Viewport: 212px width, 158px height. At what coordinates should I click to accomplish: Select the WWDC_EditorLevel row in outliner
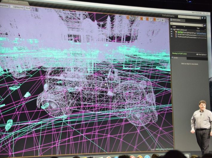[188, 30]
